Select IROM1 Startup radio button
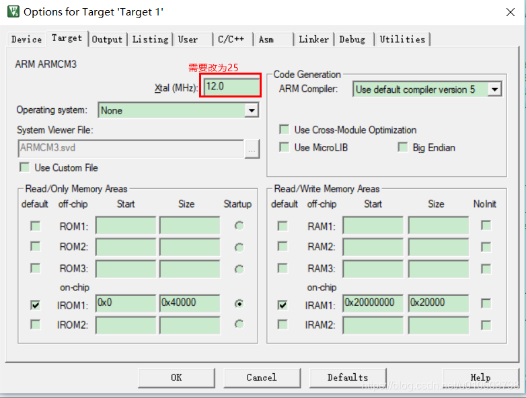 [239, 304]
